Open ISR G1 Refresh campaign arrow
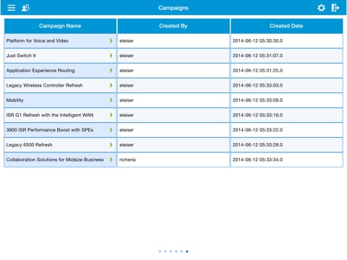Screen dimensions: 347x260 (111, 115)
